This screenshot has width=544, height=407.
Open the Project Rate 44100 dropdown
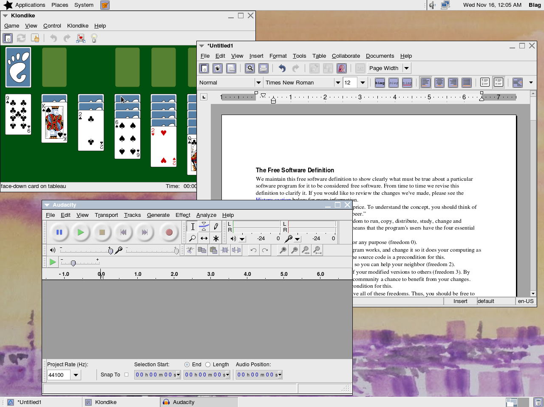tap(76, 375)
